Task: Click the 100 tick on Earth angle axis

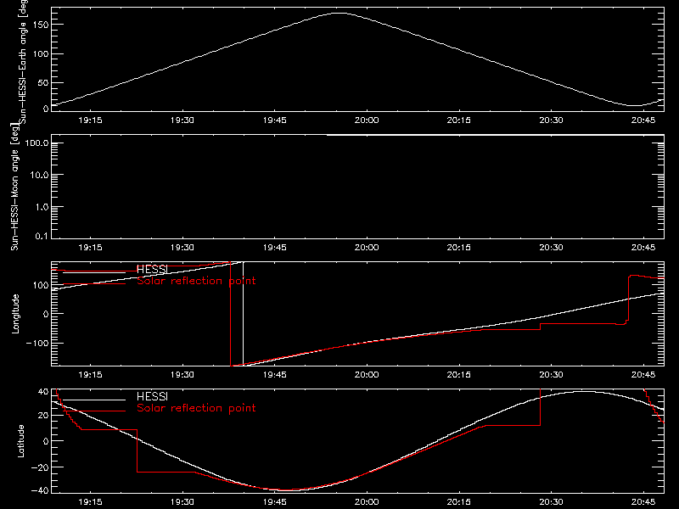Action: [x=41, y=53]
